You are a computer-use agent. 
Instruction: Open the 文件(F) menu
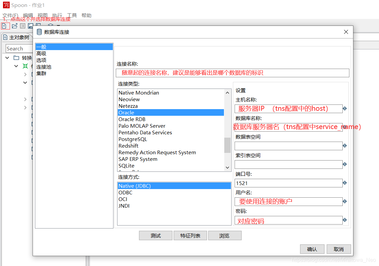pos(10,15)
